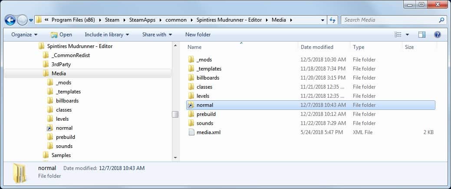Click the Forward navigation arrow button
The width and height of the screenshot is (451, 189).
pyautogui.click(x=22, y=20)
